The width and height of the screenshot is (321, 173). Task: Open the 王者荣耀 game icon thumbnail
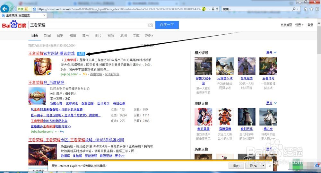tap(43, 66)
